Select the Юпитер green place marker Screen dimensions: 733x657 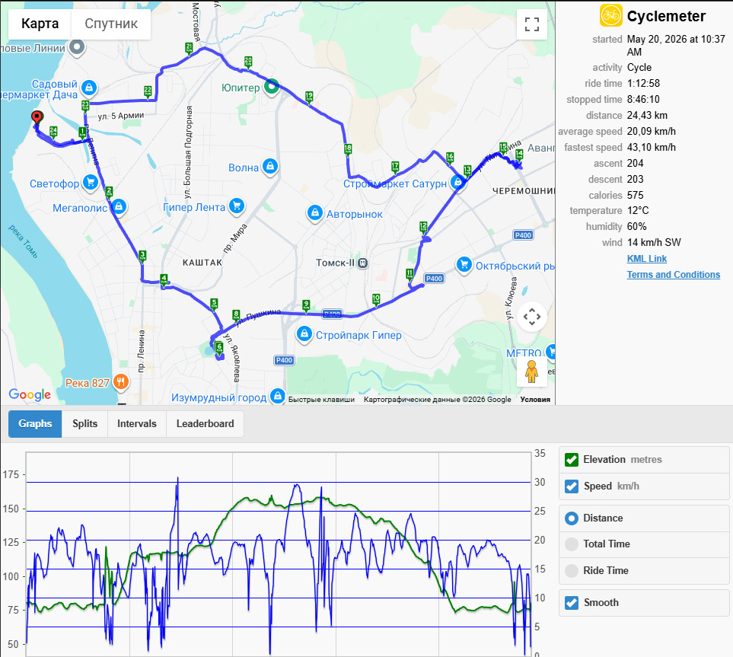(272, 87)
